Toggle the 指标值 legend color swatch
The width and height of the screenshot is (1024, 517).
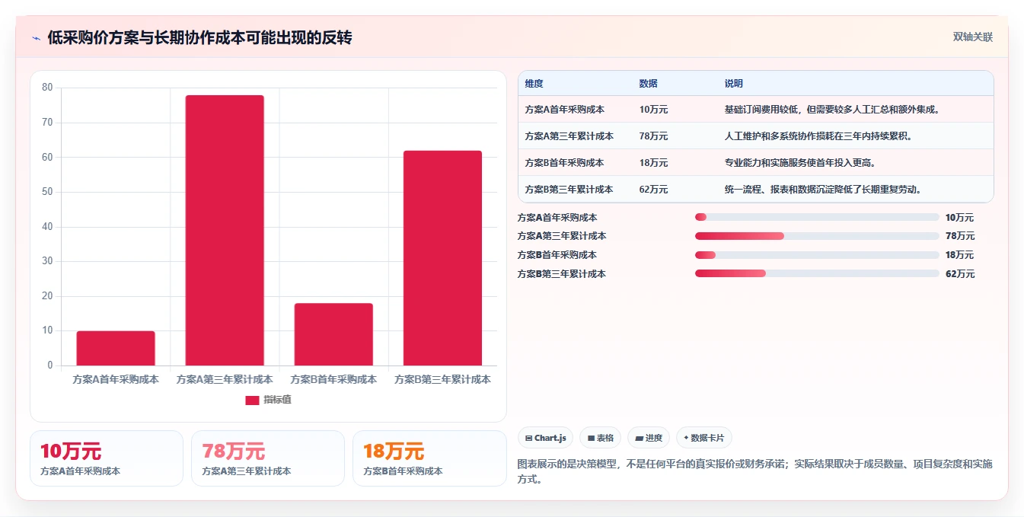coord(252,400)
